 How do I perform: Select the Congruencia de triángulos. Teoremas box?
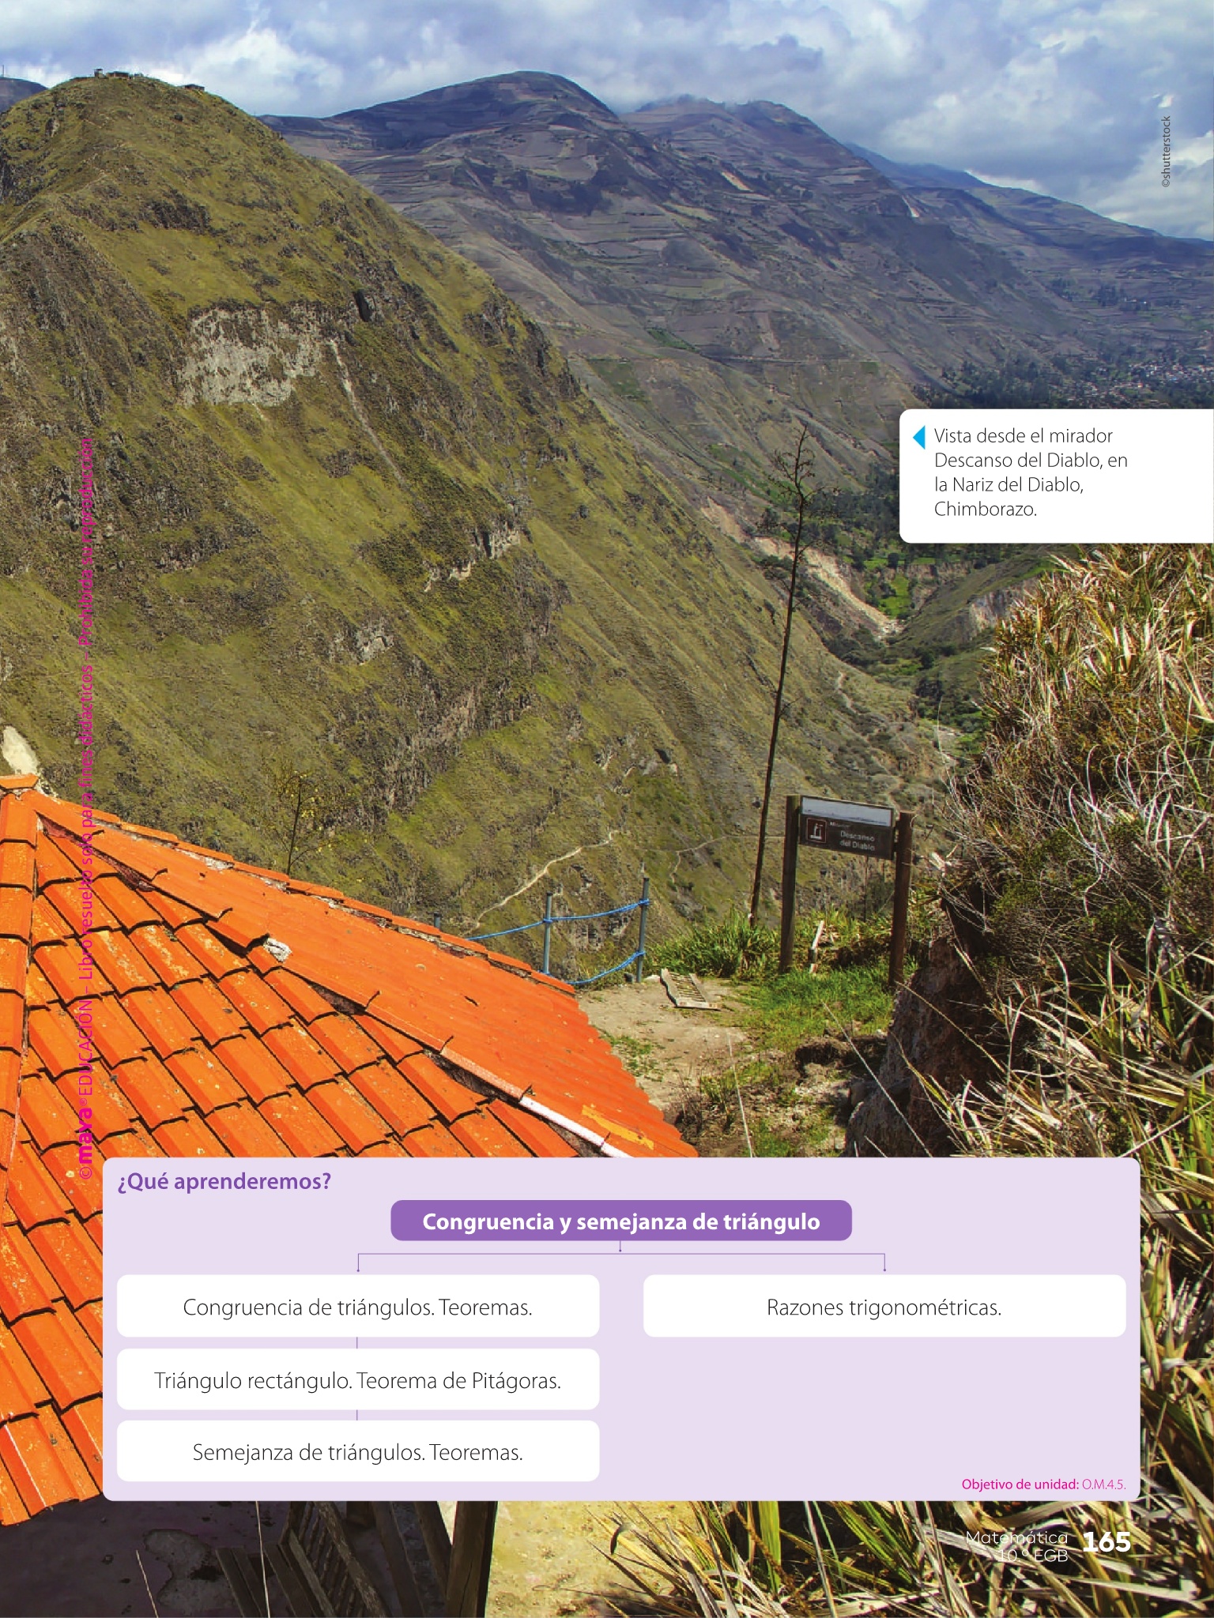click(x=357, y=1307)
